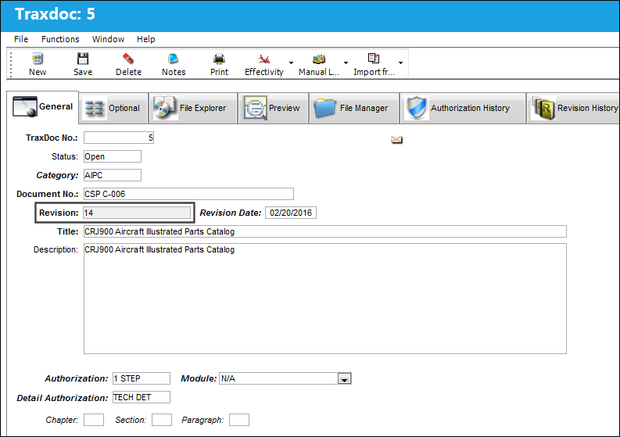620x437 pixels.
Task: Click the Revision field showing 14
Action: [x=137, y=213]
